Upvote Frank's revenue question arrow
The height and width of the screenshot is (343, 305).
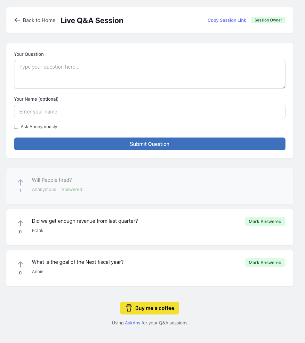click(20, 223)
